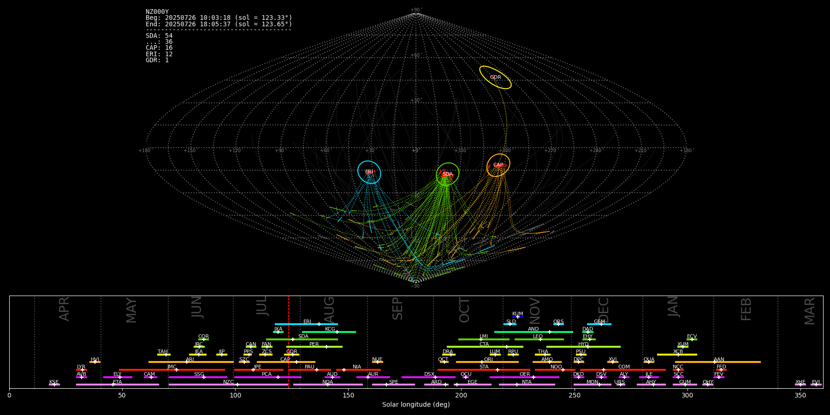Select the 'Beg: 20250726 10:03:18' header line
Viewport: 830px width, 415px height.
pyautogui.click(x=219, y=18)
